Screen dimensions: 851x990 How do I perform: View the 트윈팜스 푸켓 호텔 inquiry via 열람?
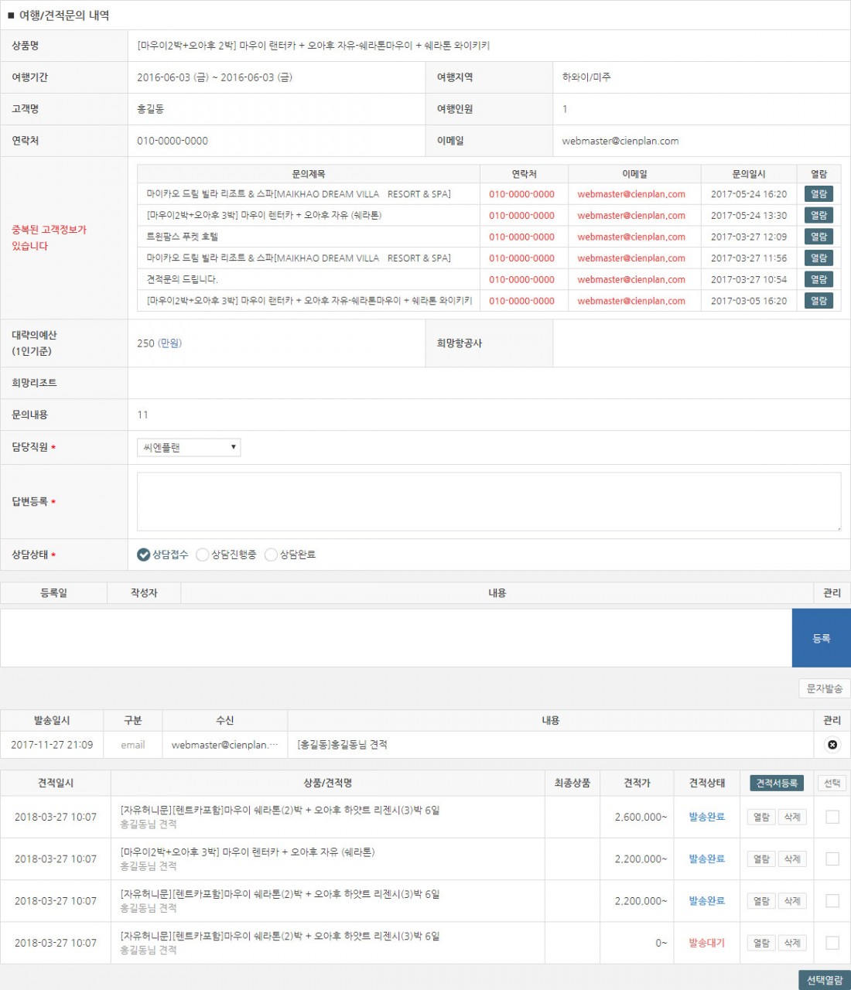coord(819,237)
